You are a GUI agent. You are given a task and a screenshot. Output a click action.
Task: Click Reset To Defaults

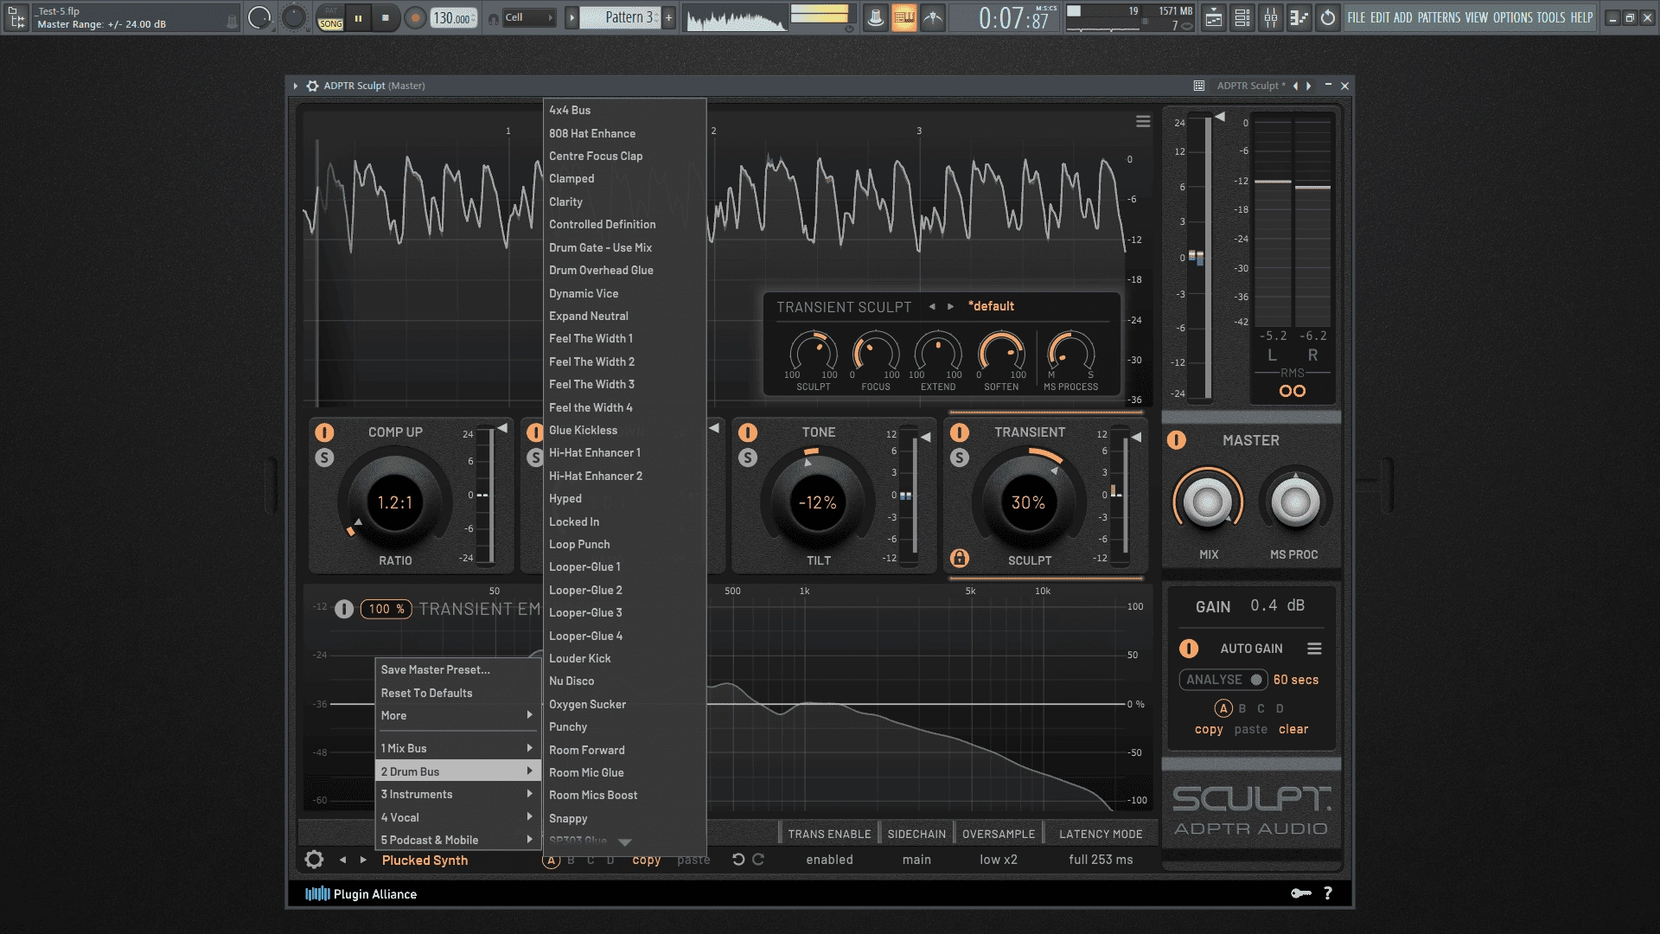click(457, 693)
